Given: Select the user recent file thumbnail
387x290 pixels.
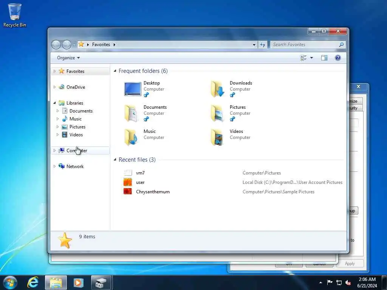Looking at the screenshot, I should [128, 182].
